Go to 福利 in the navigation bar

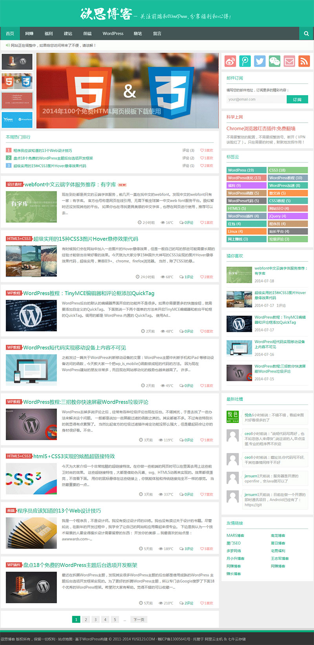point(49,34)
